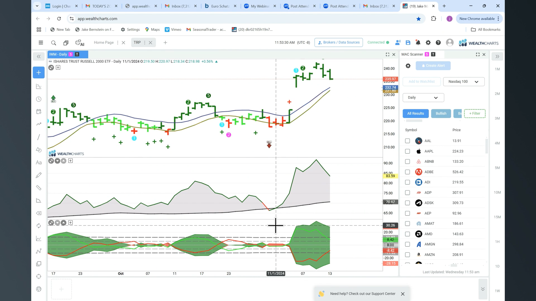Expand the bottom panel double chevron
536x301 pixels.
483,289
